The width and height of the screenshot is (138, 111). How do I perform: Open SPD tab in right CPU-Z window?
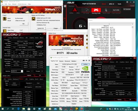coord(117,62)
